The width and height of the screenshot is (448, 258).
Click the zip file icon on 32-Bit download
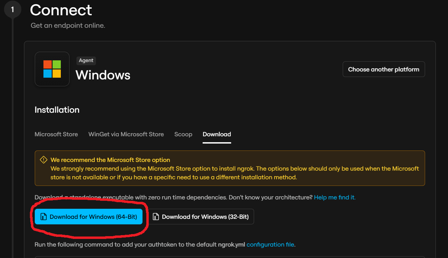pyautogui.click(x=156, y=217)
